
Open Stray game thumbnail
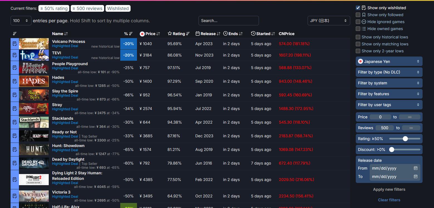coord(34,109)
